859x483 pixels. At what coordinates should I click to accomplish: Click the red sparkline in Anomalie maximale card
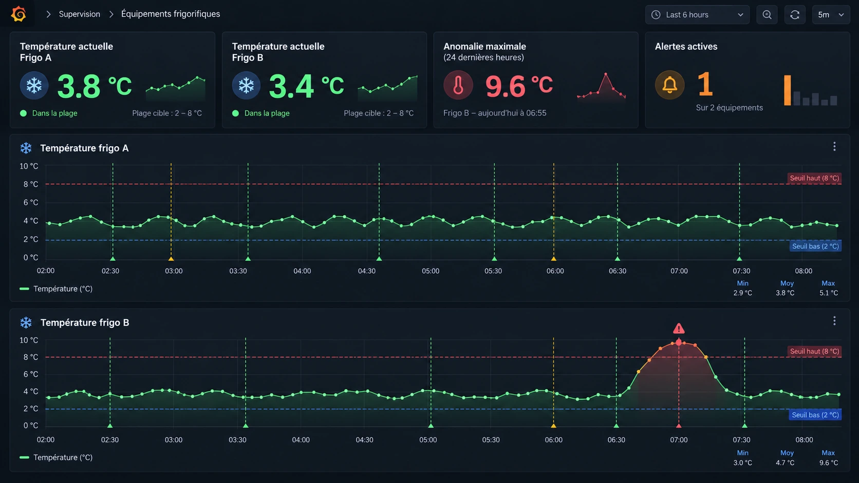602,86
